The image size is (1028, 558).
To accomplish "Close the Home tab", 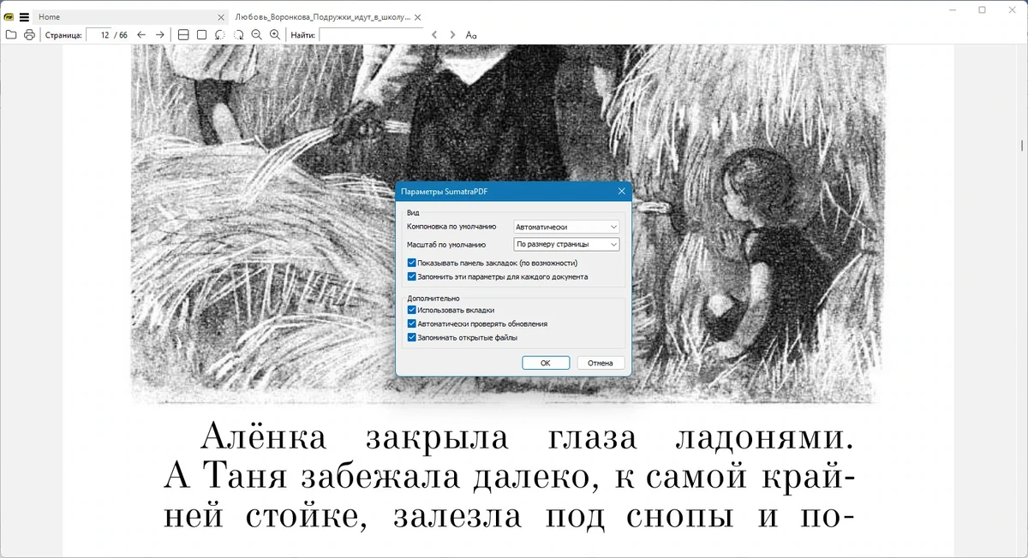I will [221, 17].
